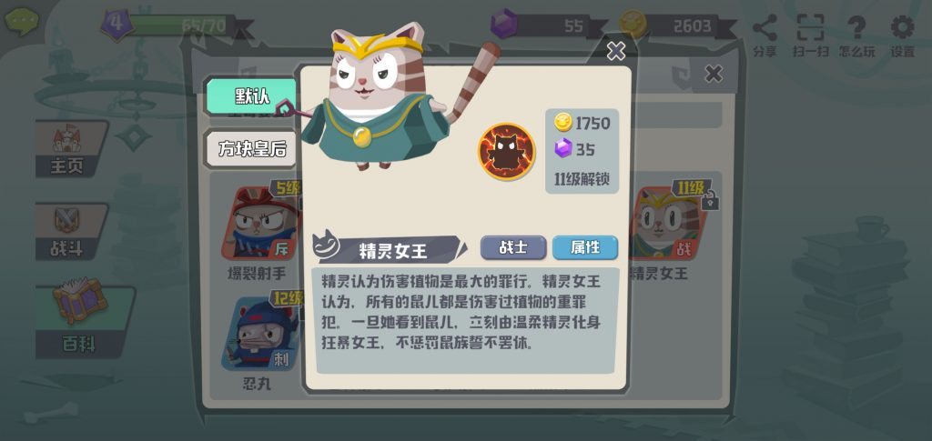Tap the gold coin currency icon
The height and width of the screenshot is (441, 932).
pos(632,25)
